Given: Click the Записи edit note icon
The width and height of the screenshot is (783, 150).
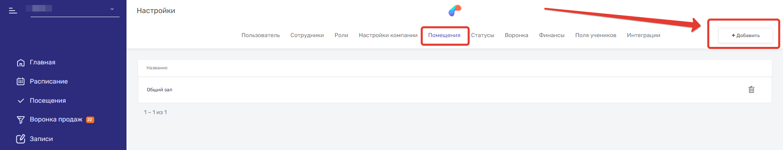Looking at the screenshot, I should tap(21, 139).
